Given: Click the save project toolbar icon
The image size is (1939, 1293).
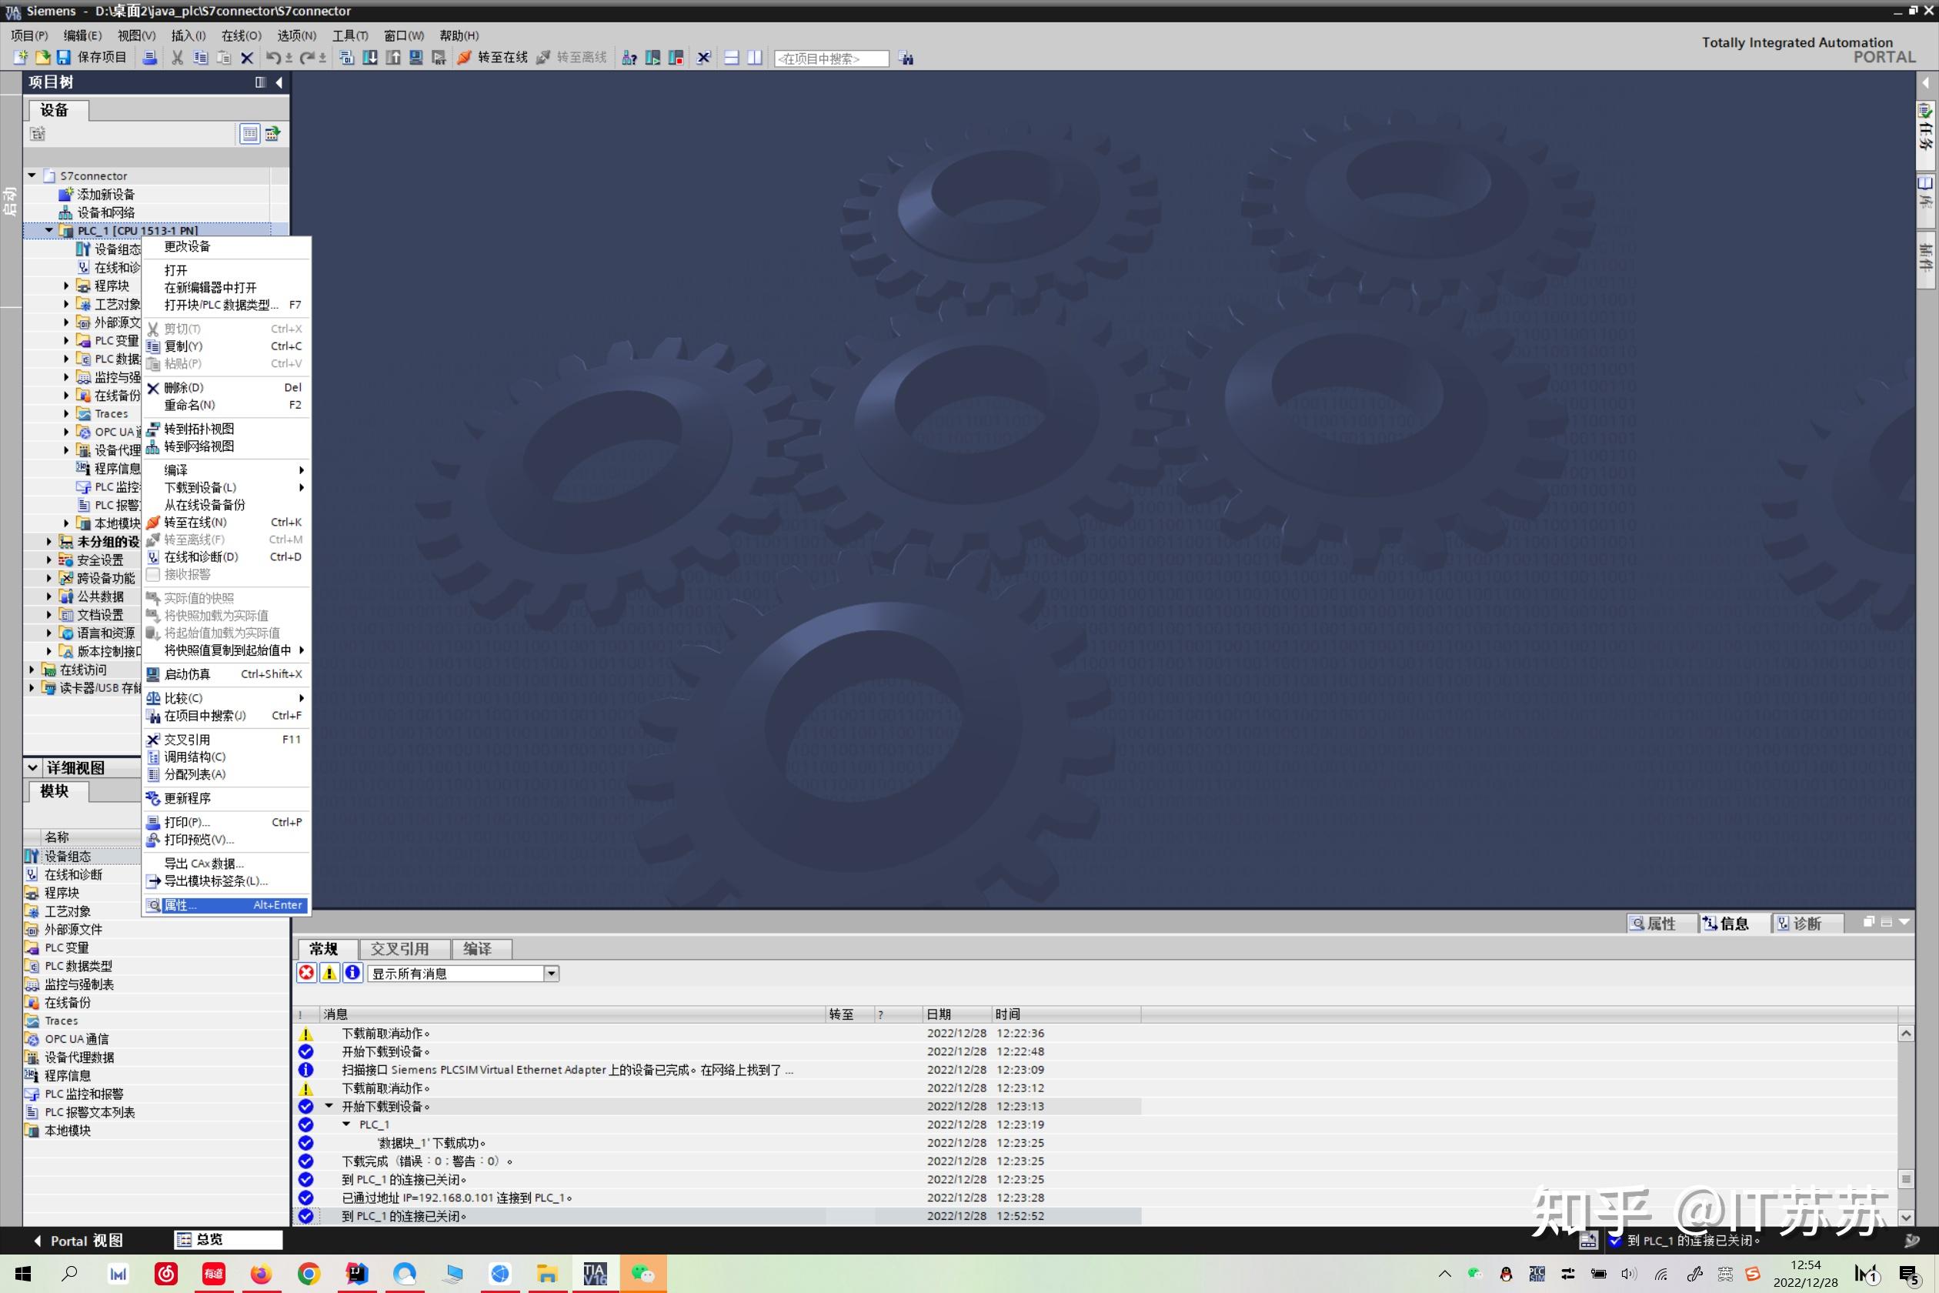Looking at the screenshot, I should [x=63, y=57].
